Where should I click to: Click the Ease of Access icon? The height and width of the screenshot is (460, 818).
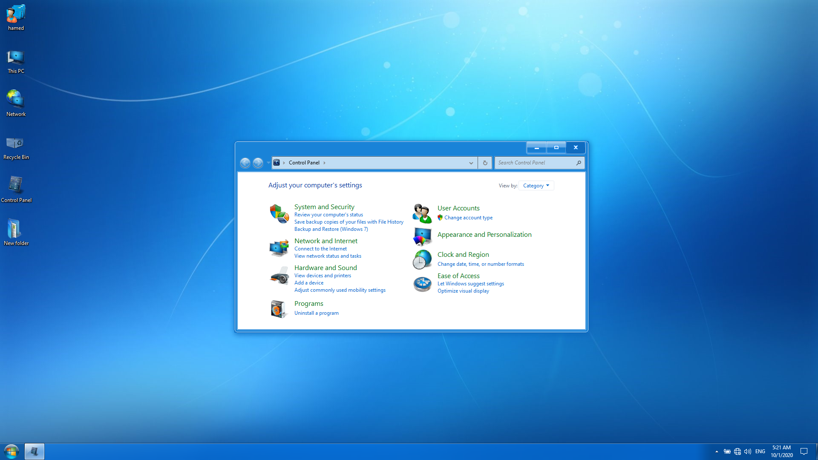pyautogui.click(x=422, y=284)
